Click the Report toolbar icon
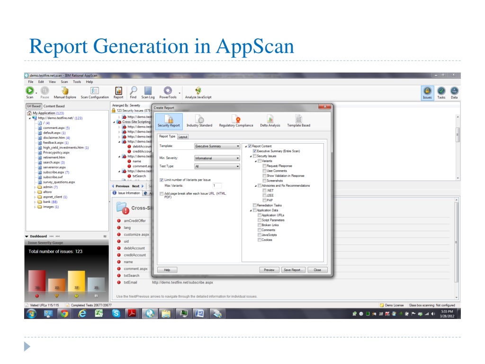The image size is (485, 364). [118, 92]
